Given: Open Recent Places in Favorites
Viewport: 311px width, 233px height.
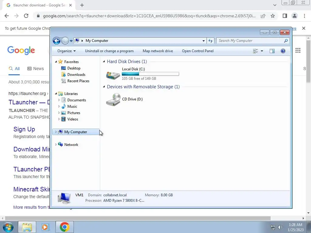Looking at the screenshot, I should coord(78,81).
